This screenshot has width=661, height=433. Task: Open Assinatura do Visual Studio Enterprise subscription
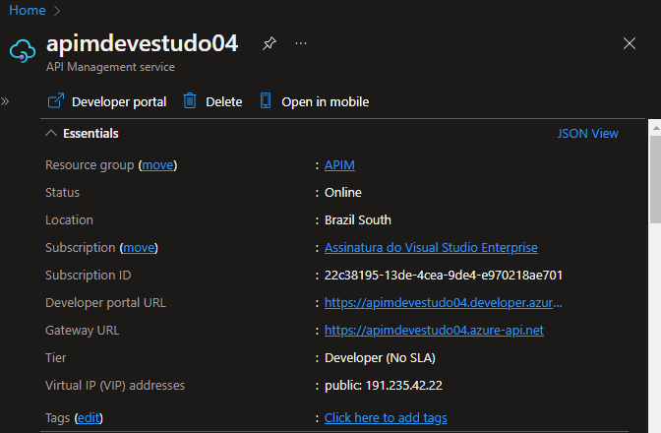(431, 248)
